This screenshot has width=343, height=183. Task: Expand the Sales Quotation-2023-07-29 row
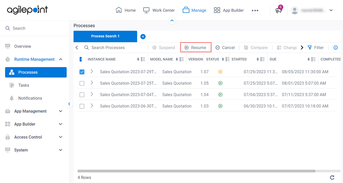click(x=92, y=71)
